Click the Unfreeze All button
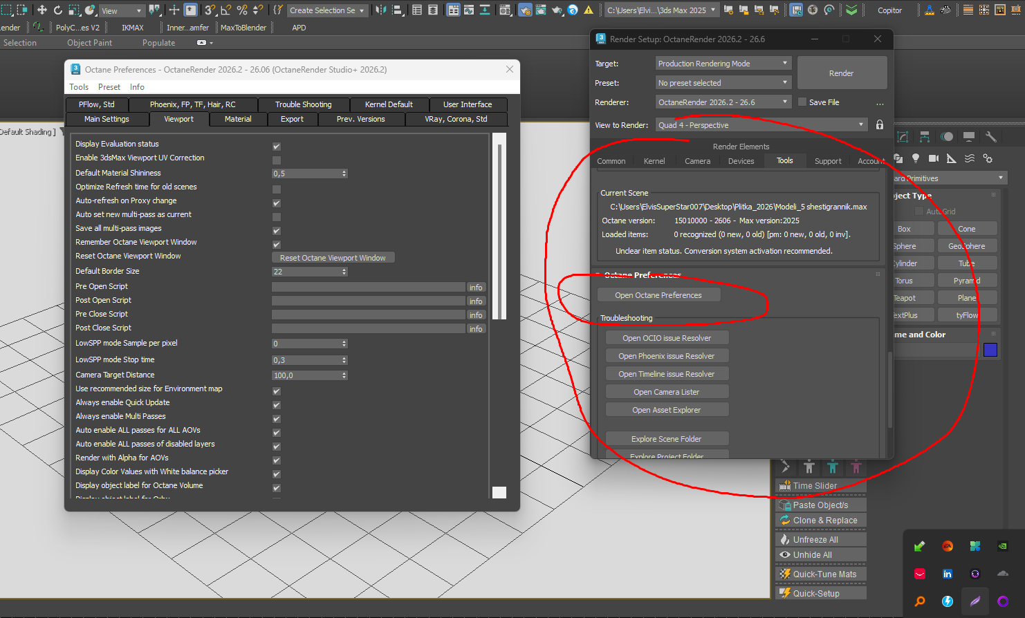 [x=821, y=540]
